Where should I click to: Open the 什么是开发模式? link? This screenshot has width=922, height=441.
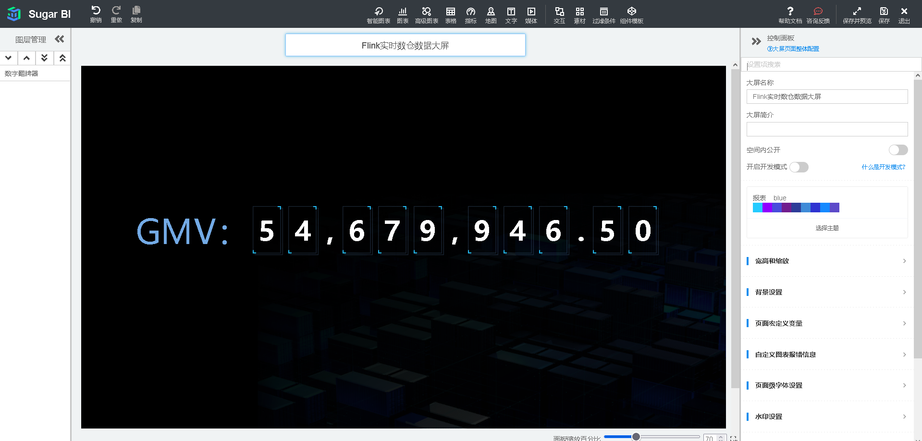coord(883,167)
